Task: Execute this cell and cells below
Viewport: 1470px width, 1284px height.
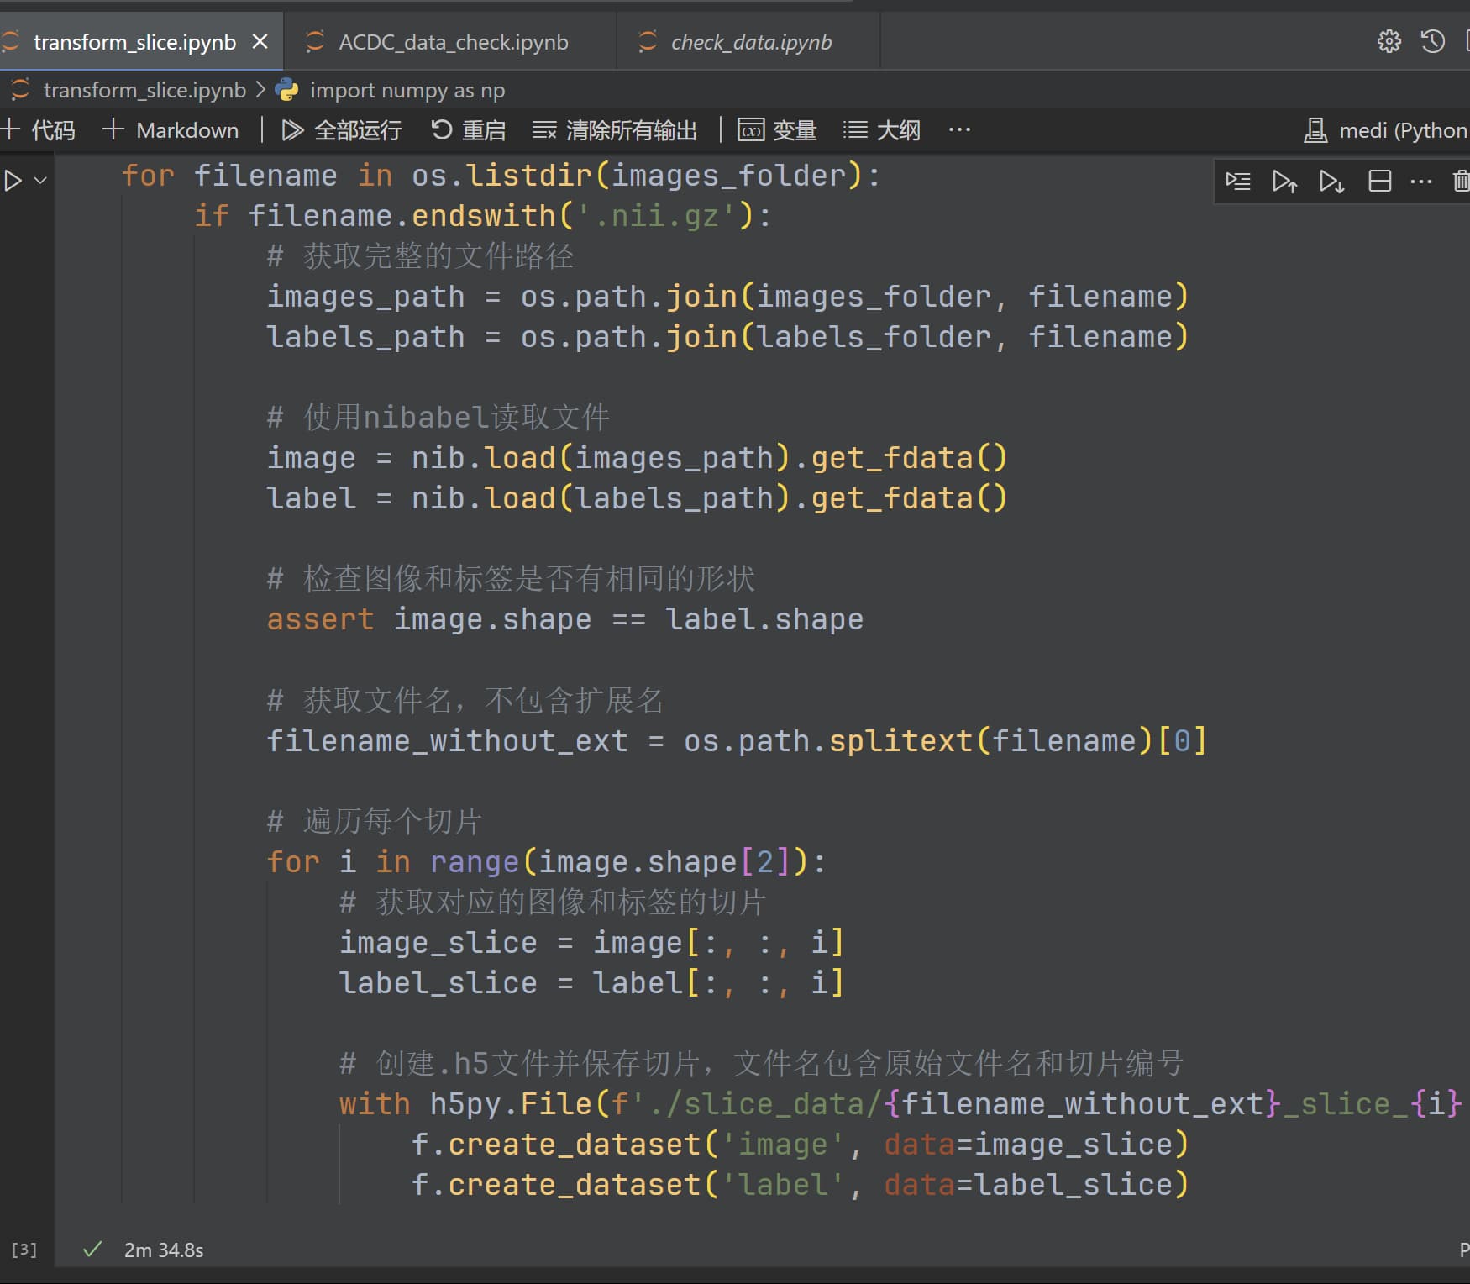Action: (1331, 182)
